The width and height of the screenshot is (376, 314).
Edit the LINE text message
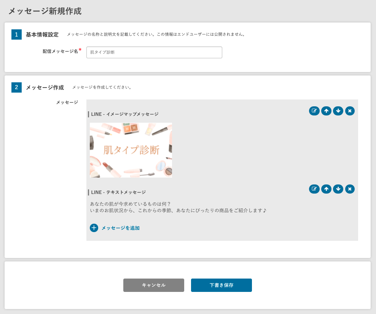point(314,189)
